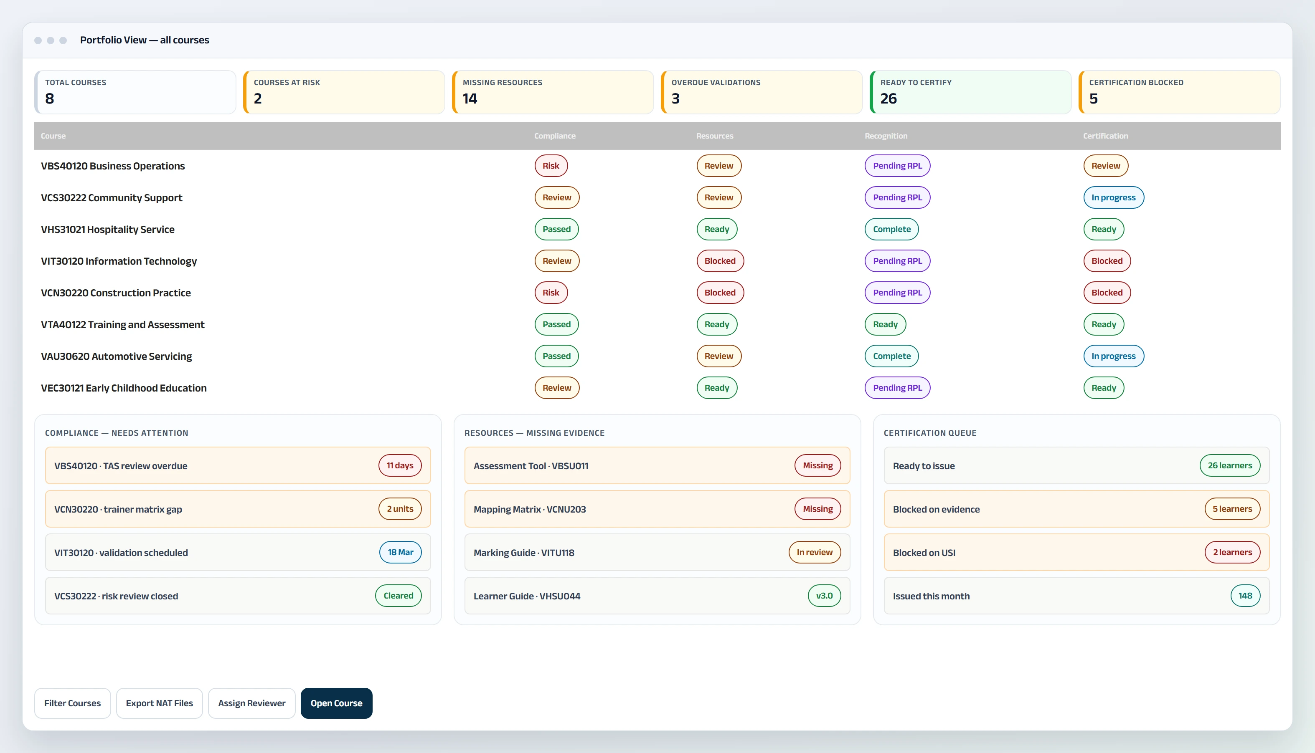Click Complete recognition badge for Hospitality Service
This screenshot has height=753, width=1315.
point(892,229)
